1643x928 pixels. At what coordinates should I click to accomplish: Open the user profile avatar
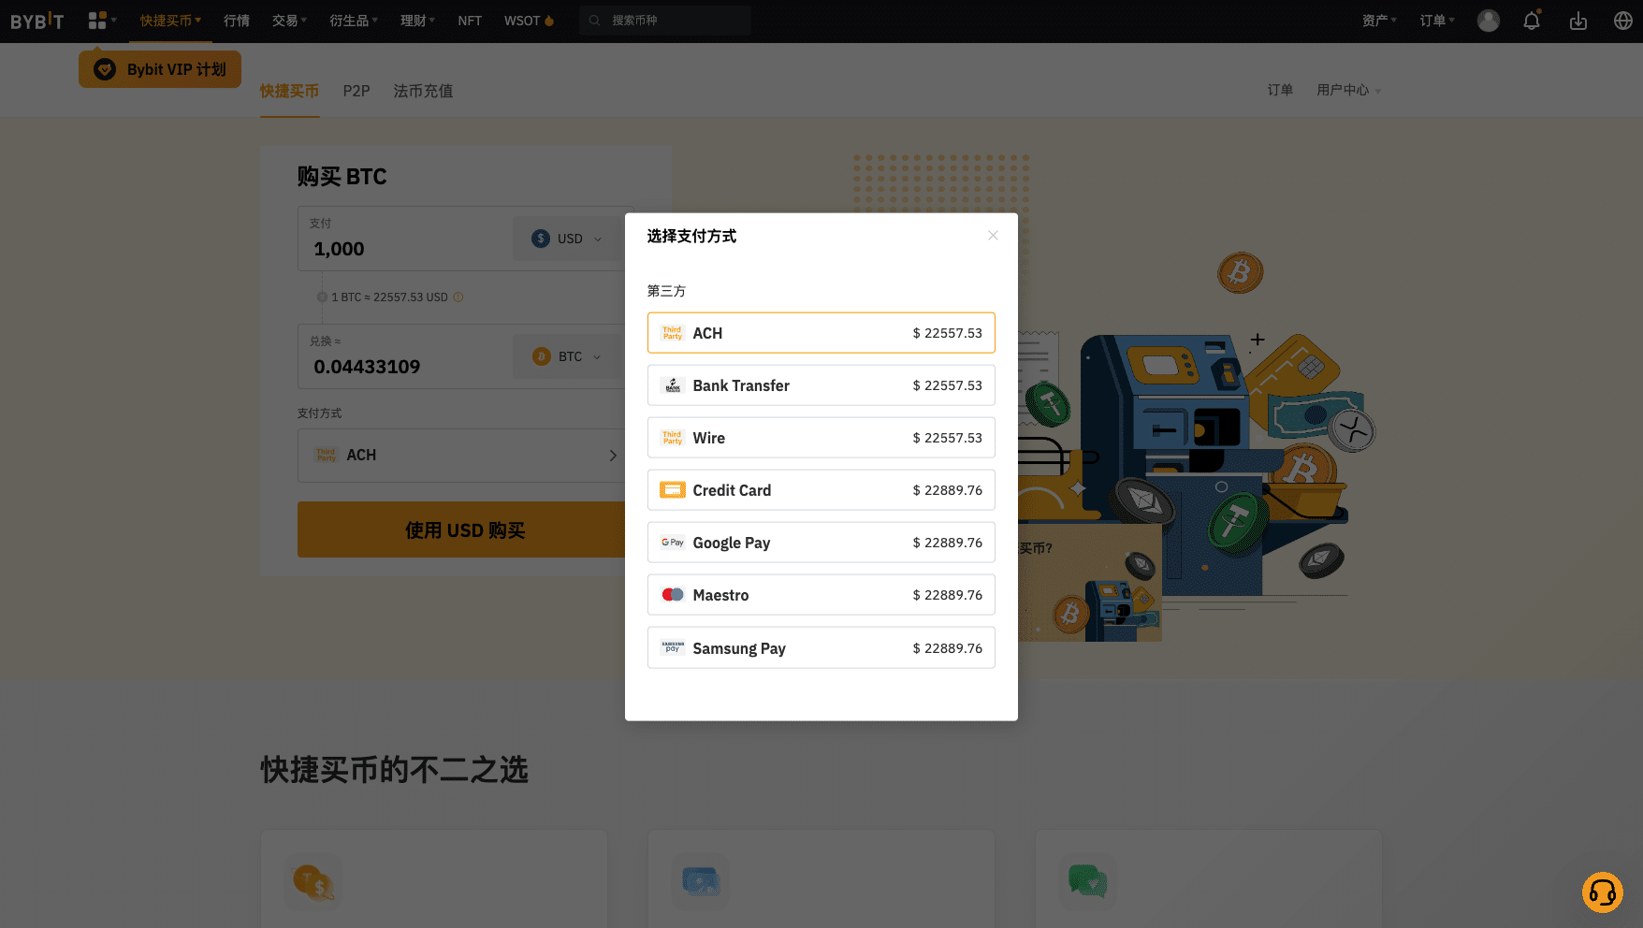(1489, 21)
